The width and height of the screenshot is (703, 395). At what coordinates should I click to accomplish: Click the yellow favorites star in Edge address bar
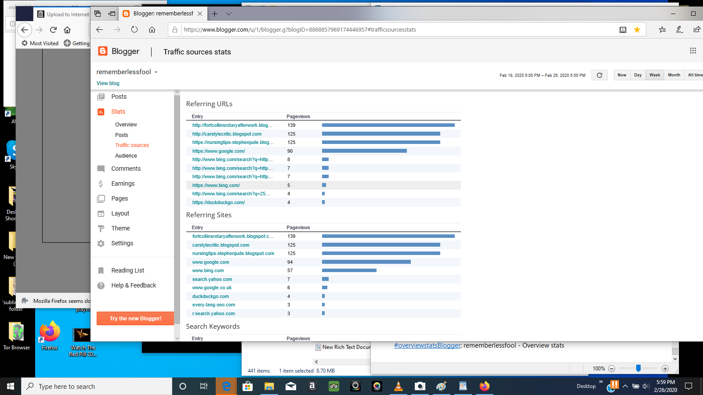[x=637, y=30]
